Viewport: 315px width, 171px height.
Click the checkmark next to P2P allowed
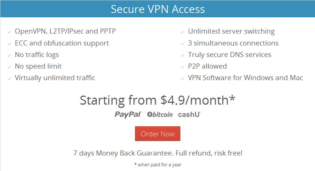pos(183,67)
